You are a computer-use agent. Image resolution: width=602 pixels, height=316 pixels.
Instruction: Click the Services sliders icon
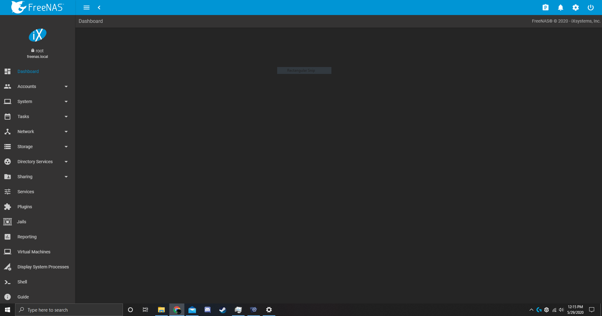8,192
